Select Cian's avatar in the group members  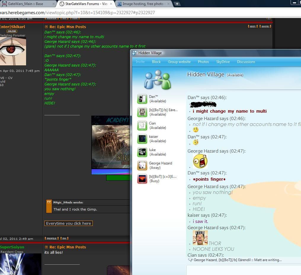coord(142,125)
